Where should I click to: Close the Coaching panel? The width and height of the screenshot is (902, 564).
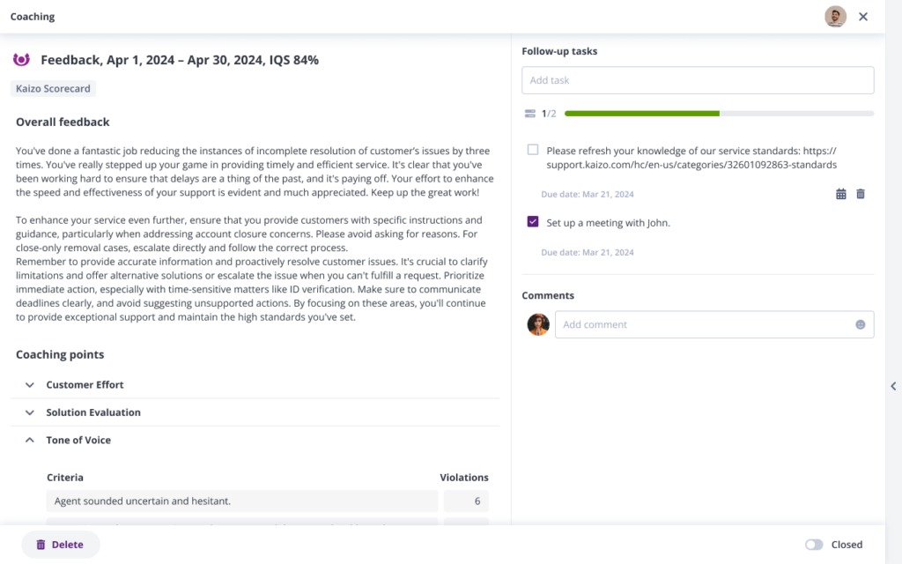[x=863, y=17]
